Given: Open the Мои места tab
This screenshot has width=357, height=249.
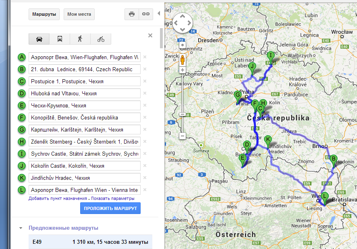Looking at the screenshot, I should click(x=79, y=14).
